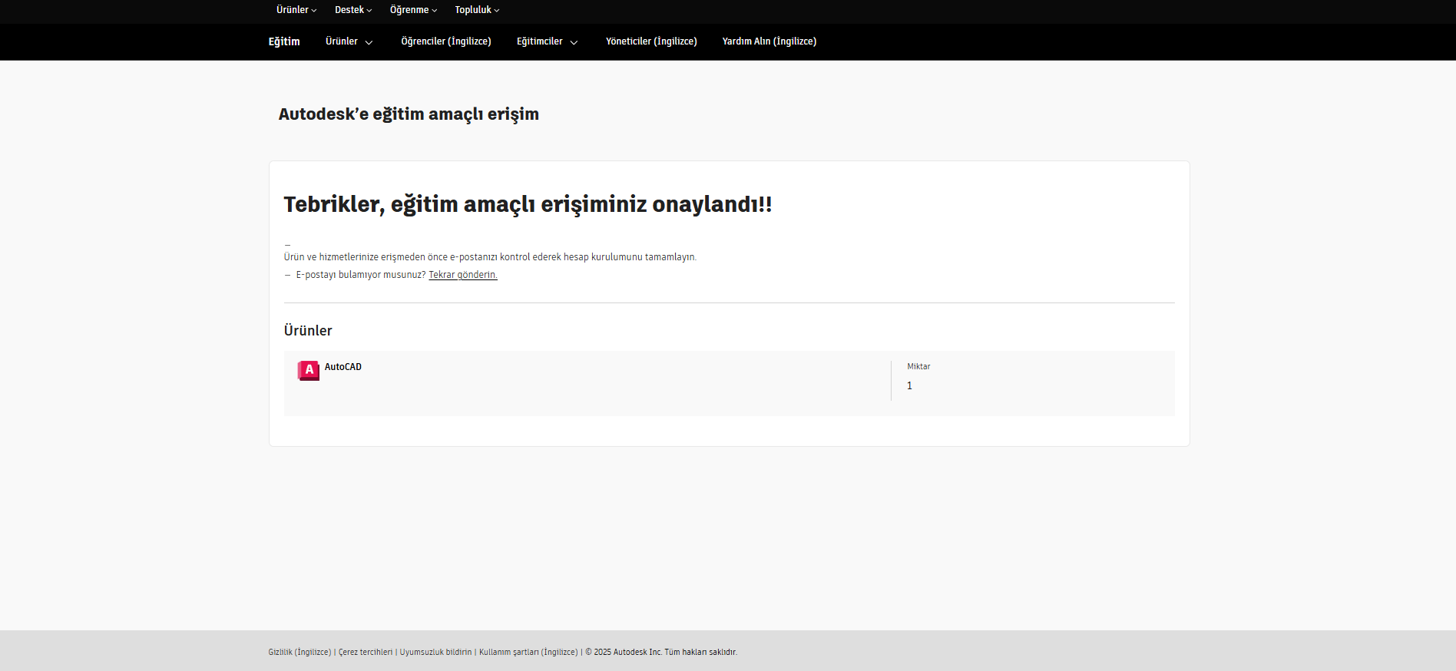Click the Autodesk'e eğitim amaçlı erişim title

point(409,114)
